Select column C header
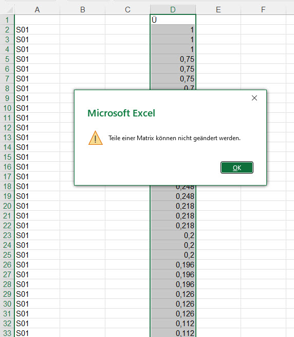Viewport: 294px width, 337px height. [127, 10]
